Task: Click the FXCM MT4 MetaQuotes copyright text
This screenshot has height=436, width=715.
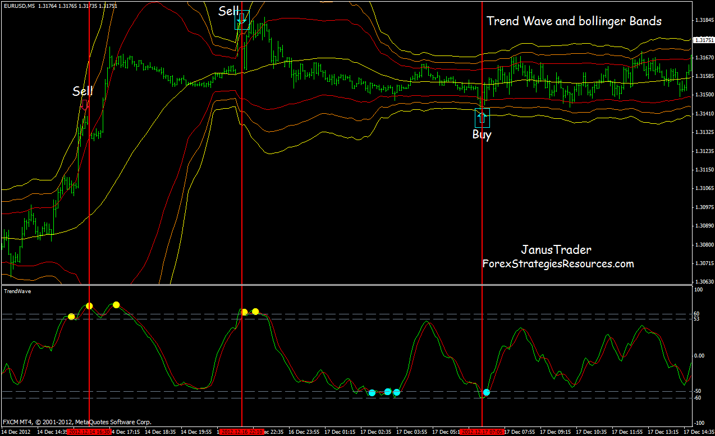Action: (77, 421)
